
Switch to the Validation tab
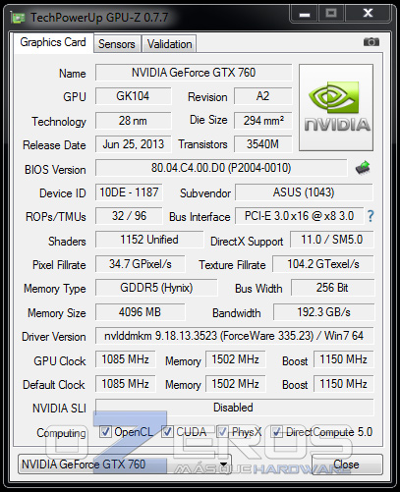pos(169,44)
